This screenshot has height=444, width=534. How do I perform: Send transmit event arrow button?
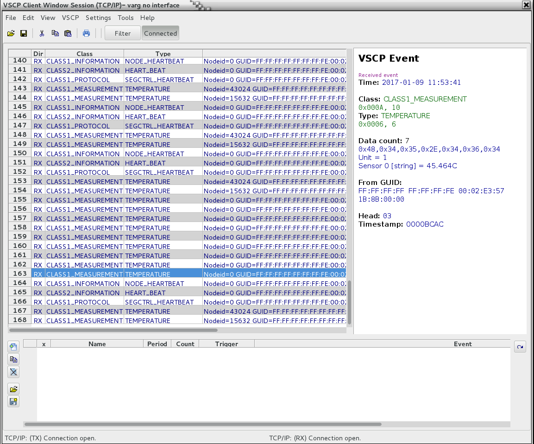point(520,347)
